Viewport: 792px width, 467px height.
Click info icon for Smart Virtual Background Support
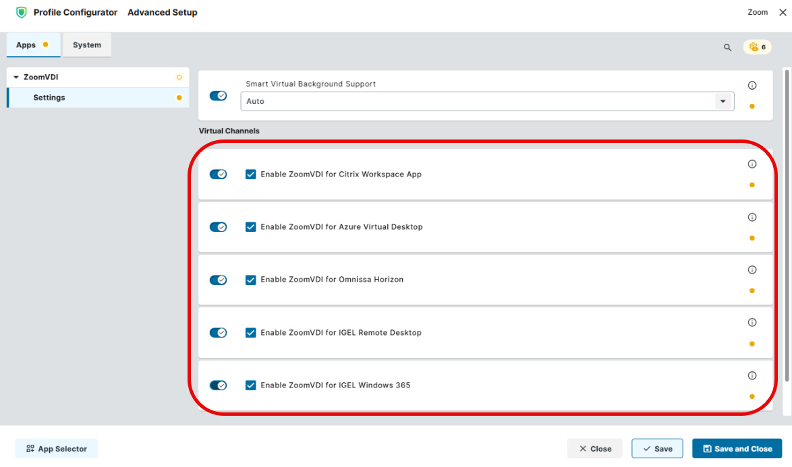tap(752, 86)
